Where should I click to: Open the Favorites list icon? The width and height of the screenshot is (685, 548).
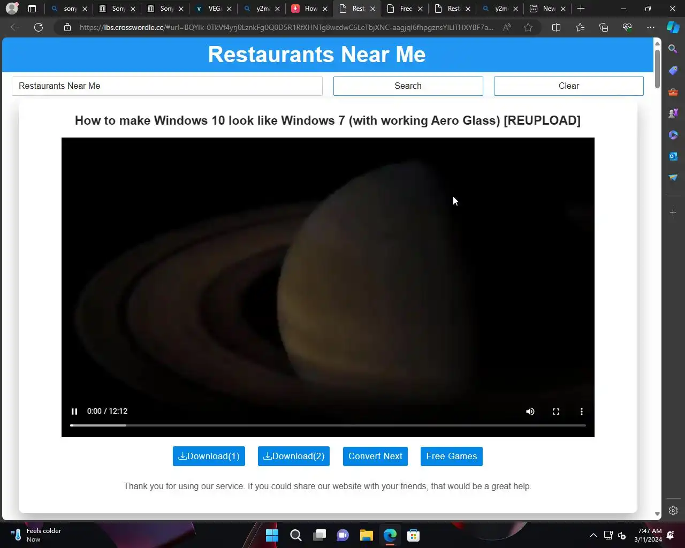[x=580, y=27]
